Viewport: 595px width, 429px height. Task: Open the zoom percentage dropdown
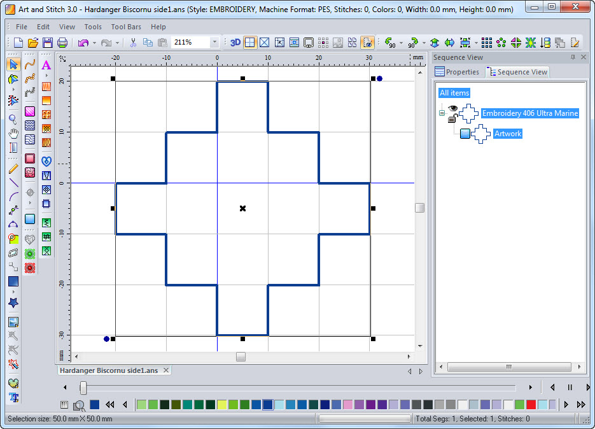[214, 42]
